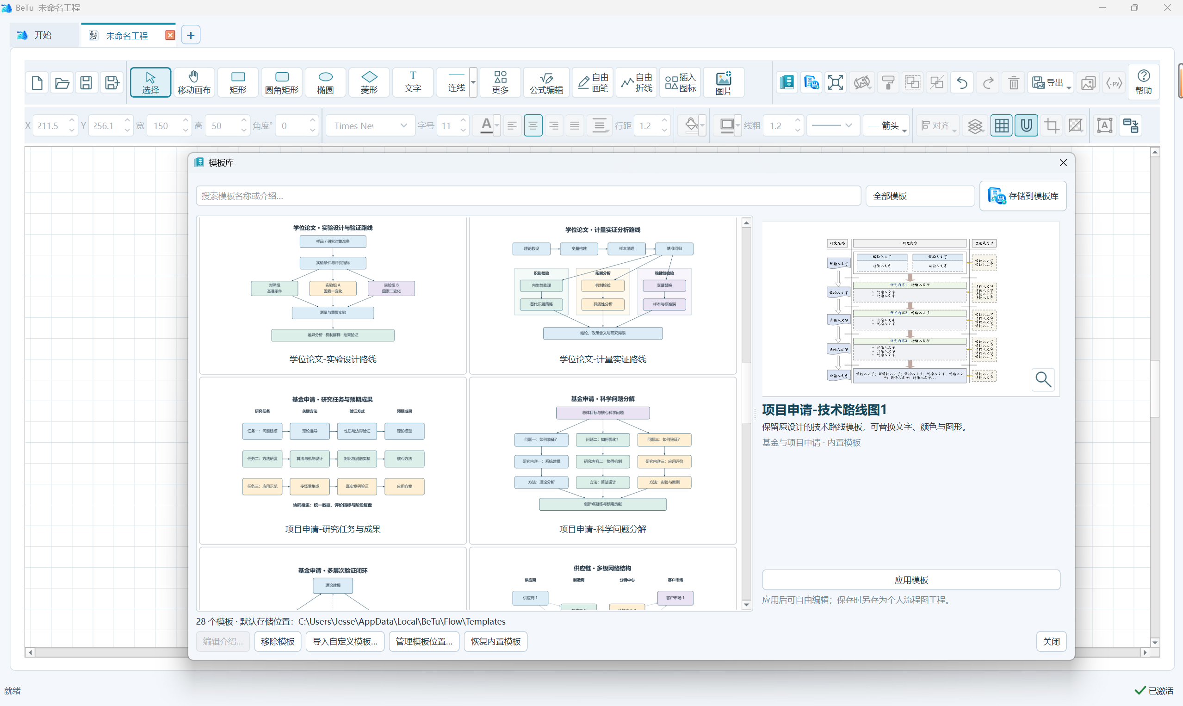Click the save floppy disk icon

pyautogui.click(x=86, y=83)
